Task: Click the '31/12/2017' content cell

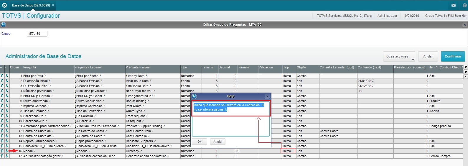Action: (375, 86)
